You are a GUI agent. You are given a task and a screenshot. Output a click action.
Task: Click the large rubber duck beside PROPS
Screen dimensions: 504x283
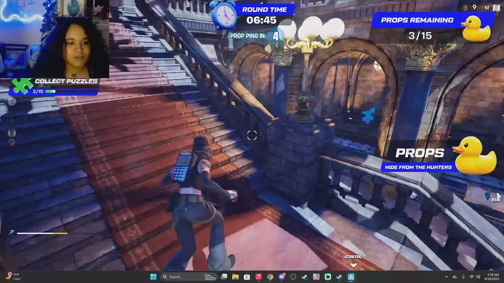click(x=474, y=155)
